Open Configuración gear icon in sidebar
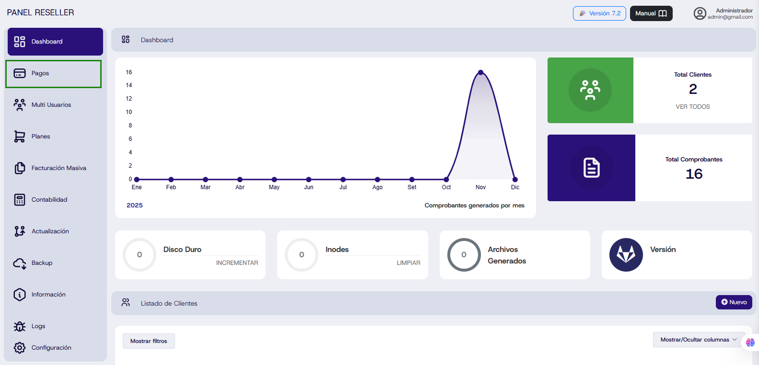 pos(20,348)
